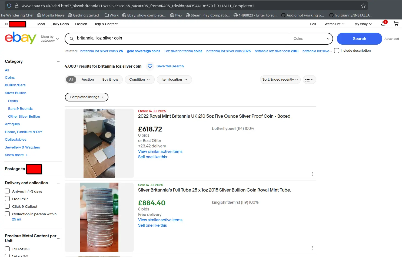Viewport: 402px width, 257px height.
Task: Select the Buy it now tab
Action: [x=110, y=80]
